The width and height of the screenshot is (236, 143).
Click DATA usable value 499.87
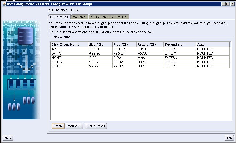144,53
